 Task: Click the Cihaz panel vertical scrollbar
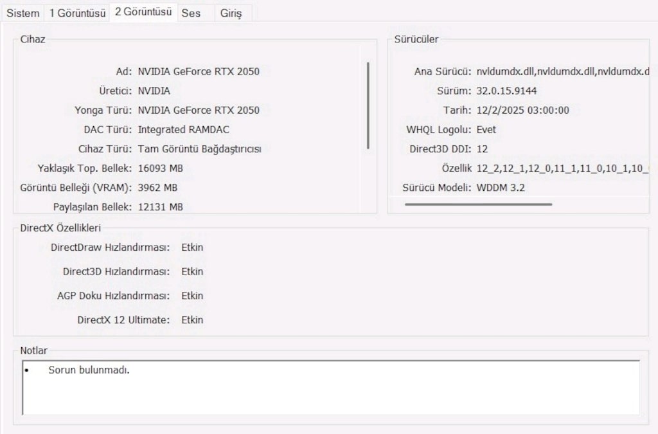click(x=368, y=105)
